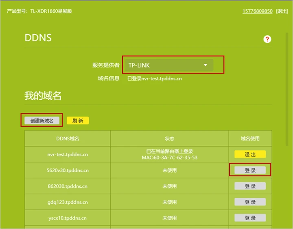Click the 域名使用 column header
The image size is (293, 229).
(x=250, y=138)
